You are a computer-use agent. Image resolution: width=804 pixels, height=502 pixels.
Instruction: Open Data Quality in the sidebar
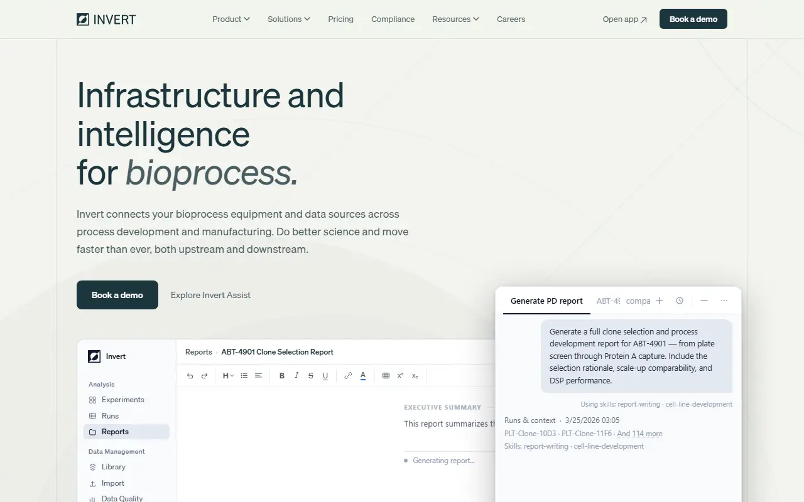[126, 499]
